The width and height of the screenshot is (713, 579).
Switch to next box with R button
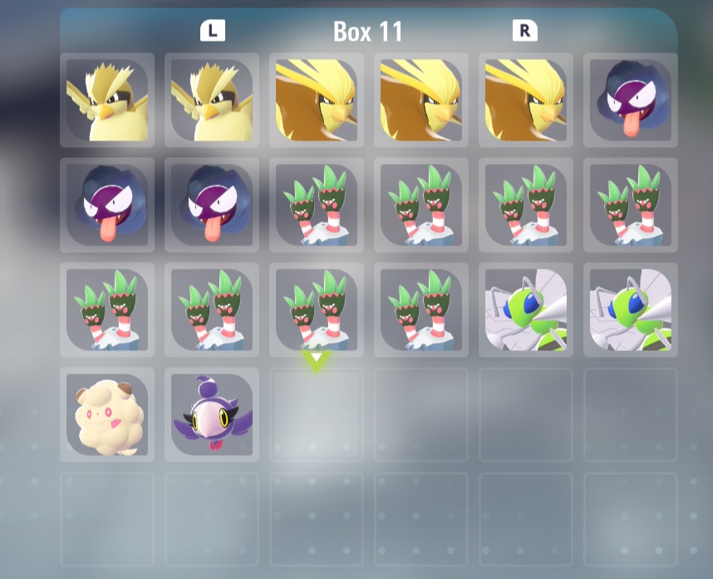pos(525,31)
